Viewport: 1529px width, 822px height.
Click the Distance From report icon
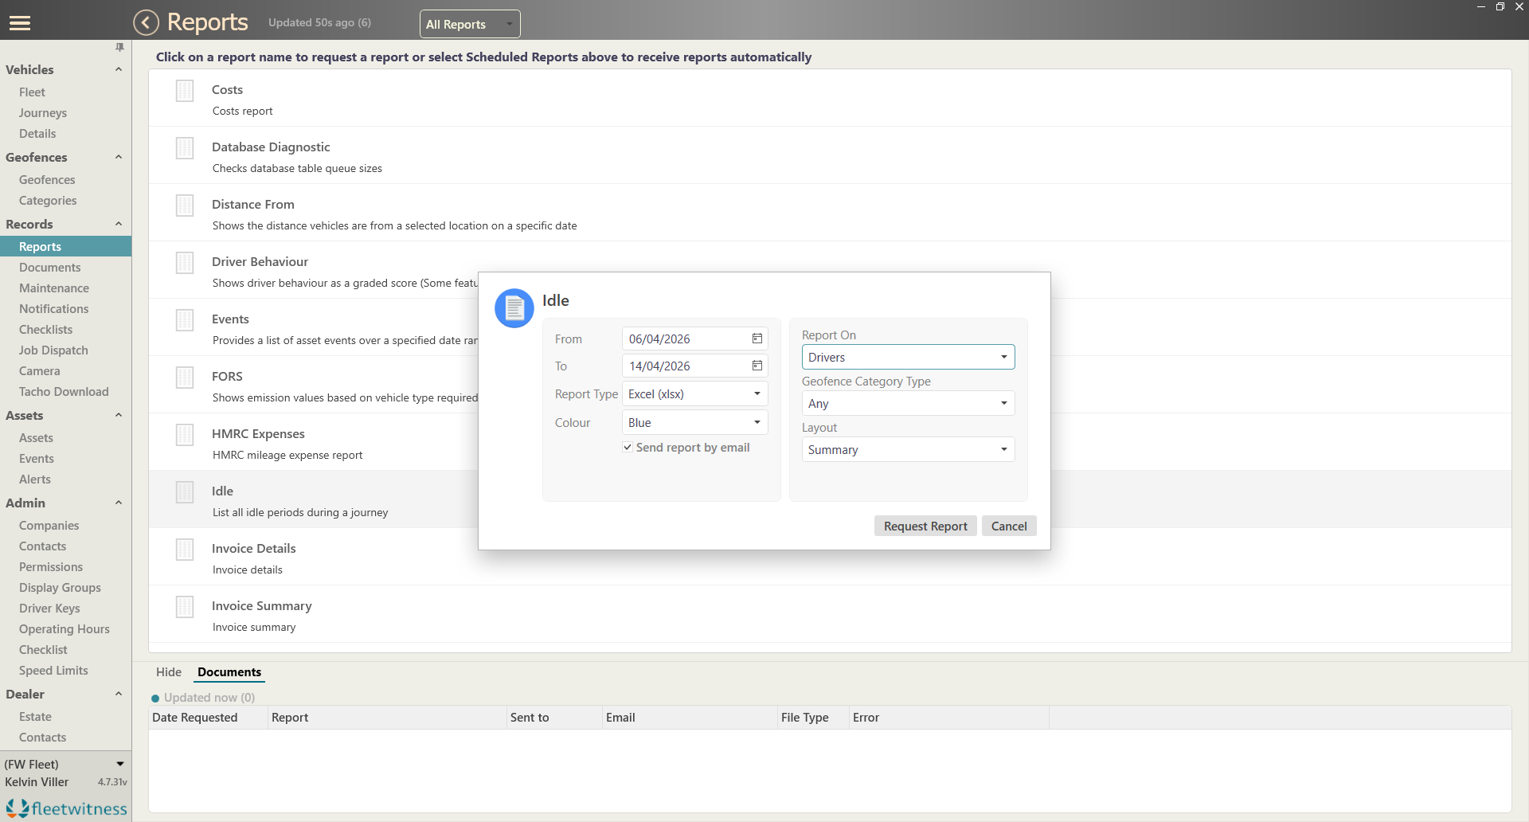pos(185,205)
